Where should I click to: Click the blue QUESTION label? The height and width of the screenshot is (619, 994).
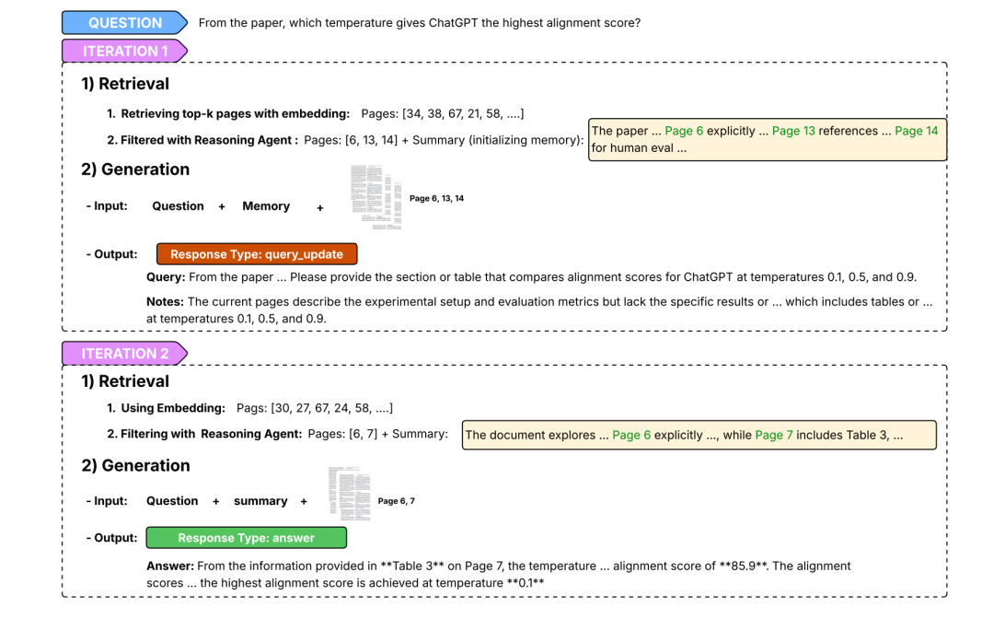click(x=125, y=23)
